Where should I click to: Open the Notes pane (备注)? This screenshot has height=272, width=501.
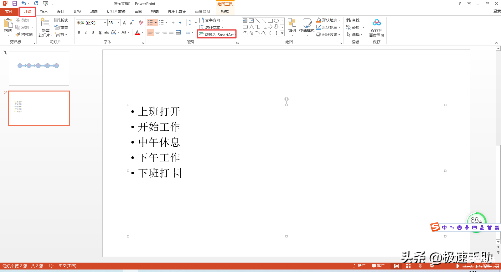pos(359,266)
